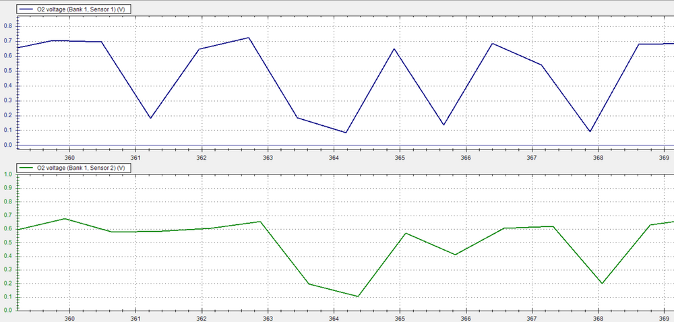Click the 362 time label under the green graph
Viewport: 674px width, 322px height.
pyautogui.click(x=202, y=319)
